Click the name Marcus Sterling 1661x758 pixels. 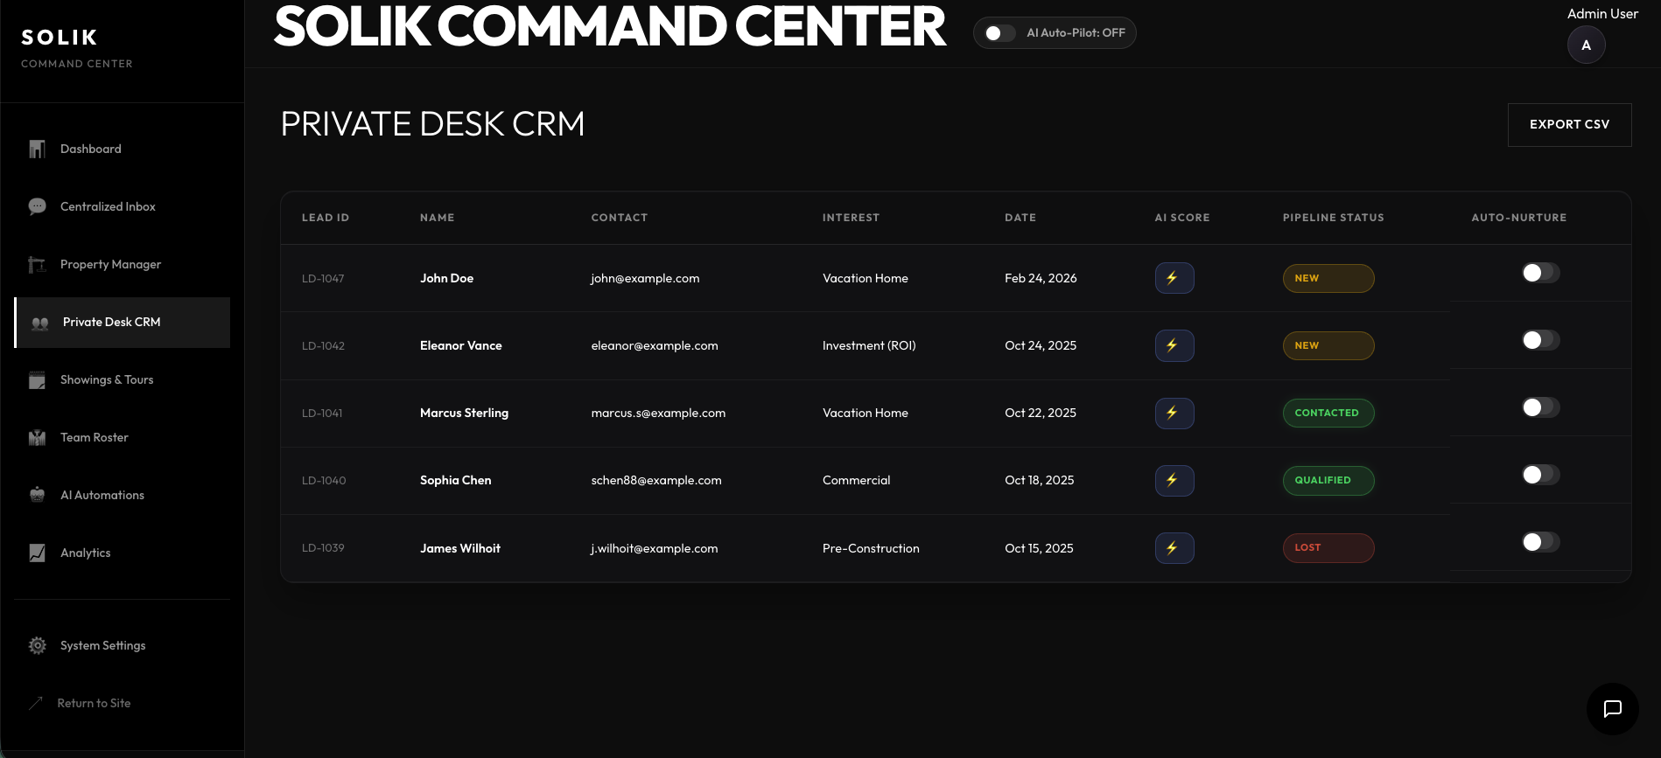(464, 413)
